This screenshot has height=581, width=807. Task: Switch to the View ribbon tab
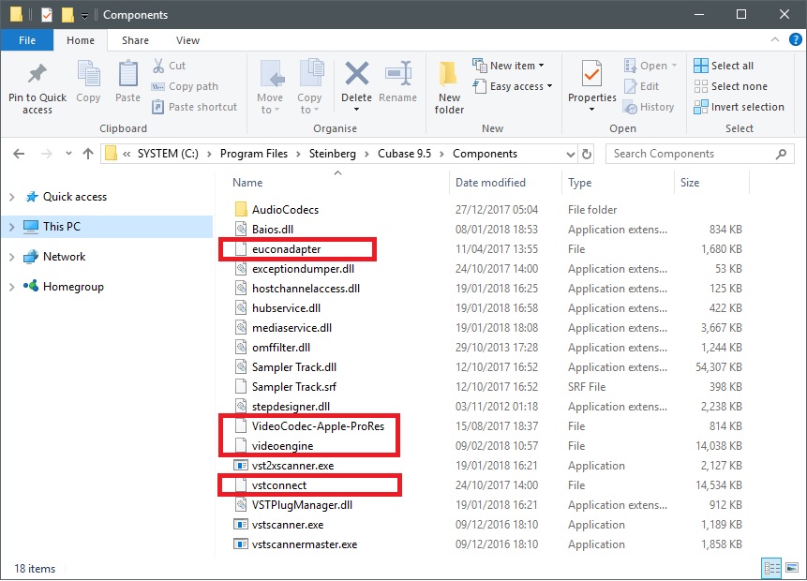[x=187, y=40]
